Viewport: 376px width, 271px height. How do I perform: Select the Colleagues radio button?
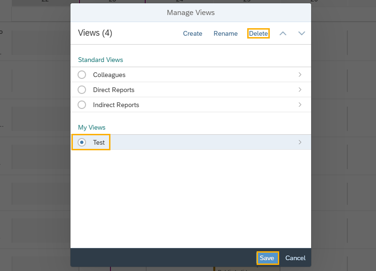click(82, 75)
